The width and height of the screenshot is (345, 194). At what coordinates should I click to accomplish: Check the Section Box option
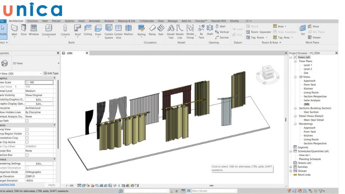click(x=27, y=155)
